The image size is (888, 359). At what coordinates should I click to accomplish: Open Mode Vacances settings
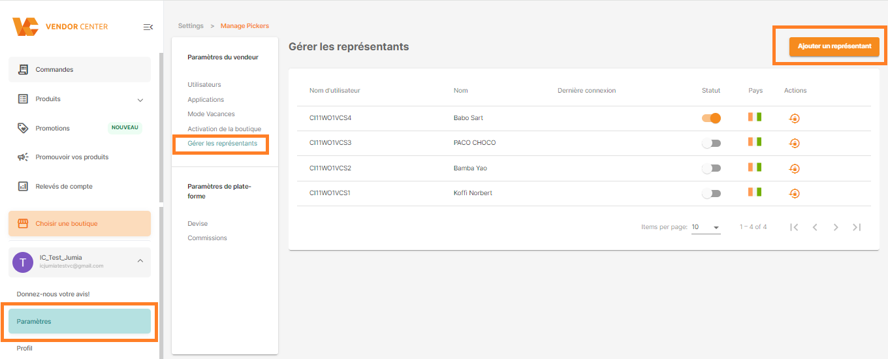pyautogui.click(x=211, y=114)
